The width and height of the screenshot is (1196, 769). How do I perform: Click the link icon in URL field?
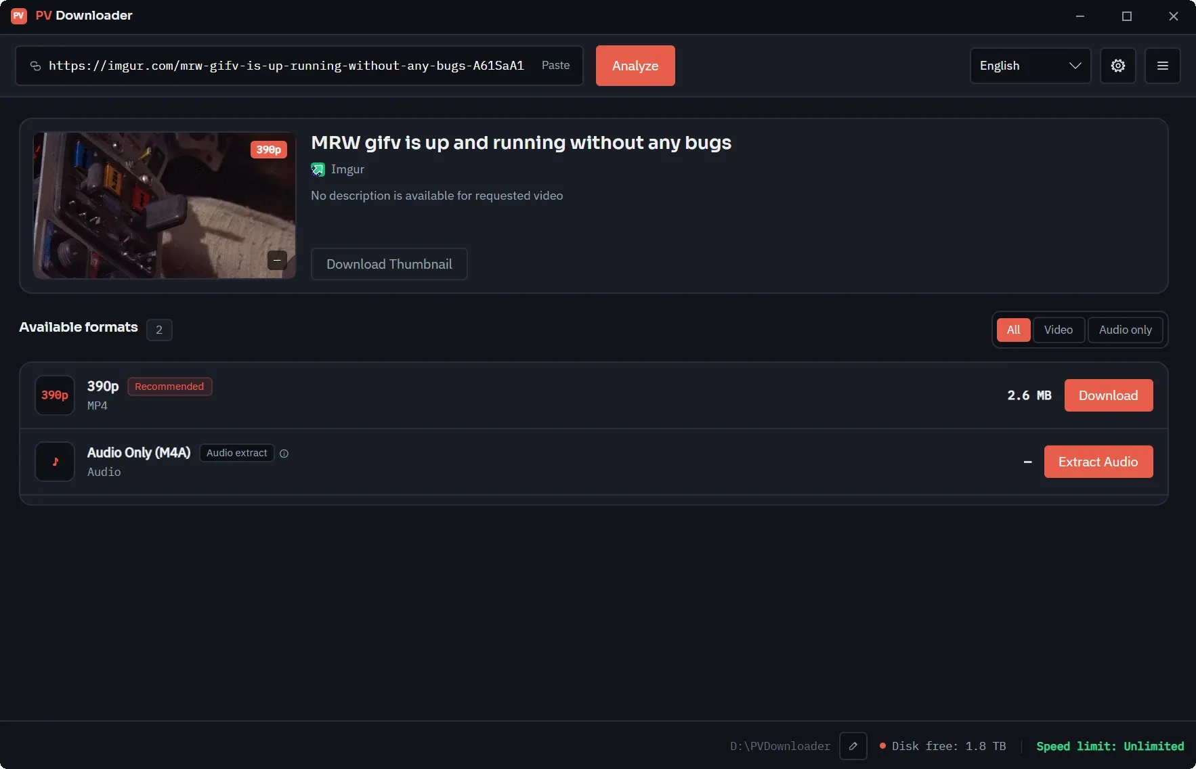[35, 66]
